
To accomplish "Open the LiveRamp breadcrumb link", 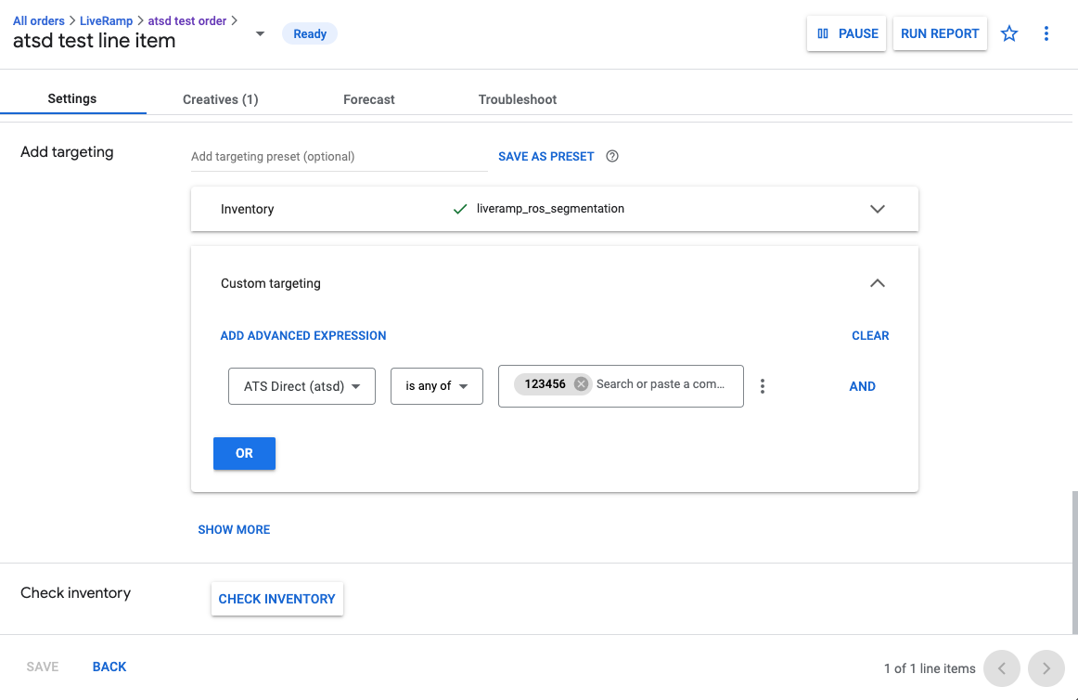I will (x=106, y=20).
